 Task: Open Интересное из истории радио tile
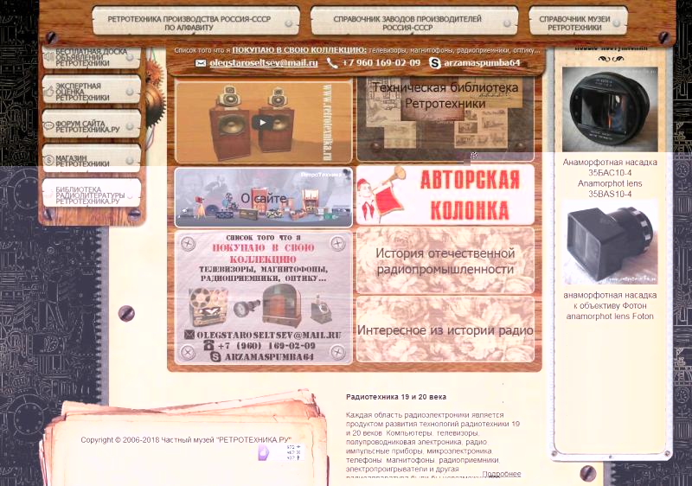coord(445,330)
